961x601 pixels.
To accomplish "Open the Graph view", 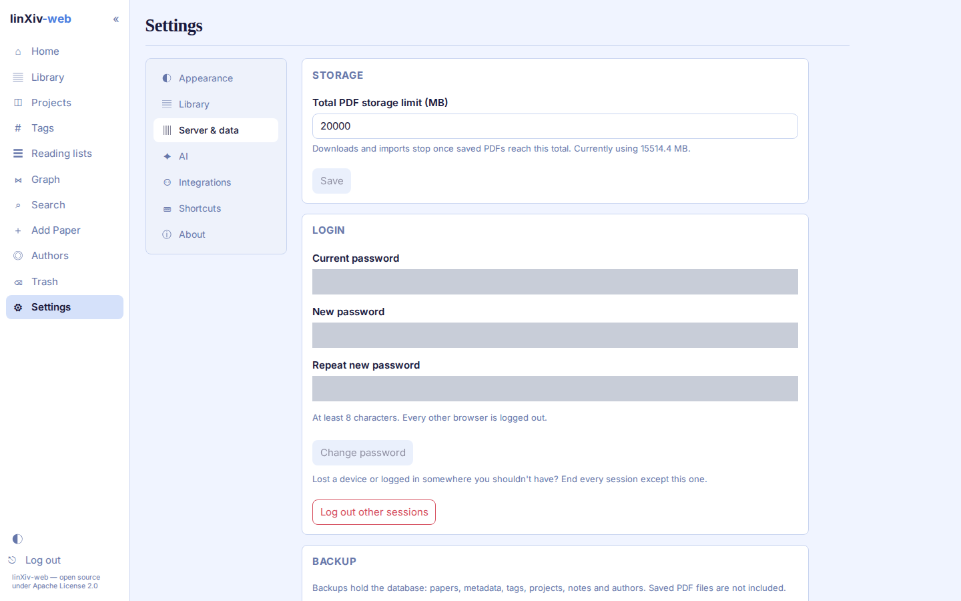I will (x=65, y=180).
